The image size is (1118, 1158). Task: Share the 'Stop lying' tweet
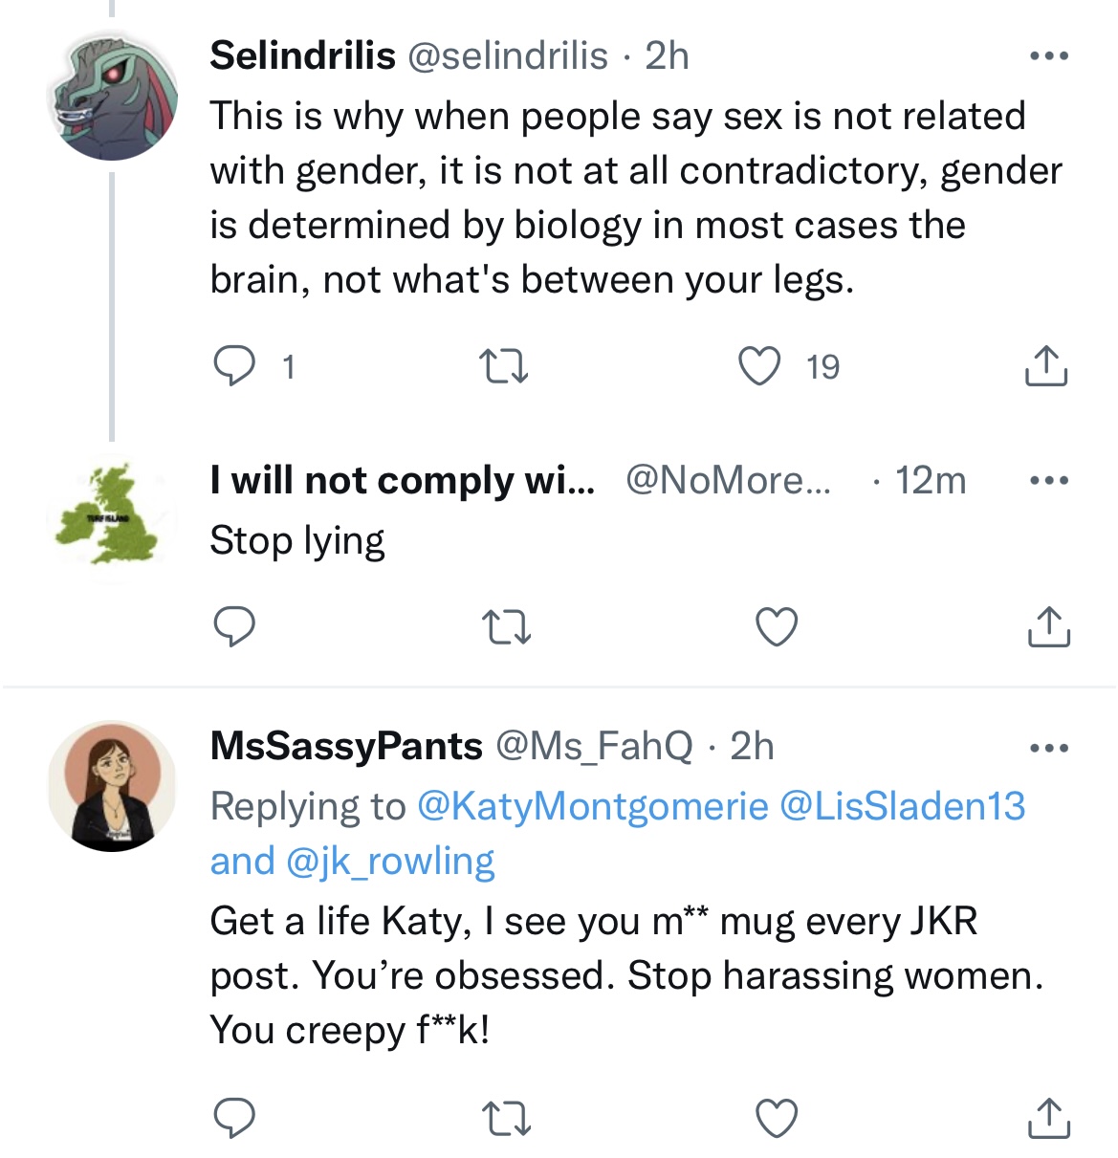[1048, 626]
